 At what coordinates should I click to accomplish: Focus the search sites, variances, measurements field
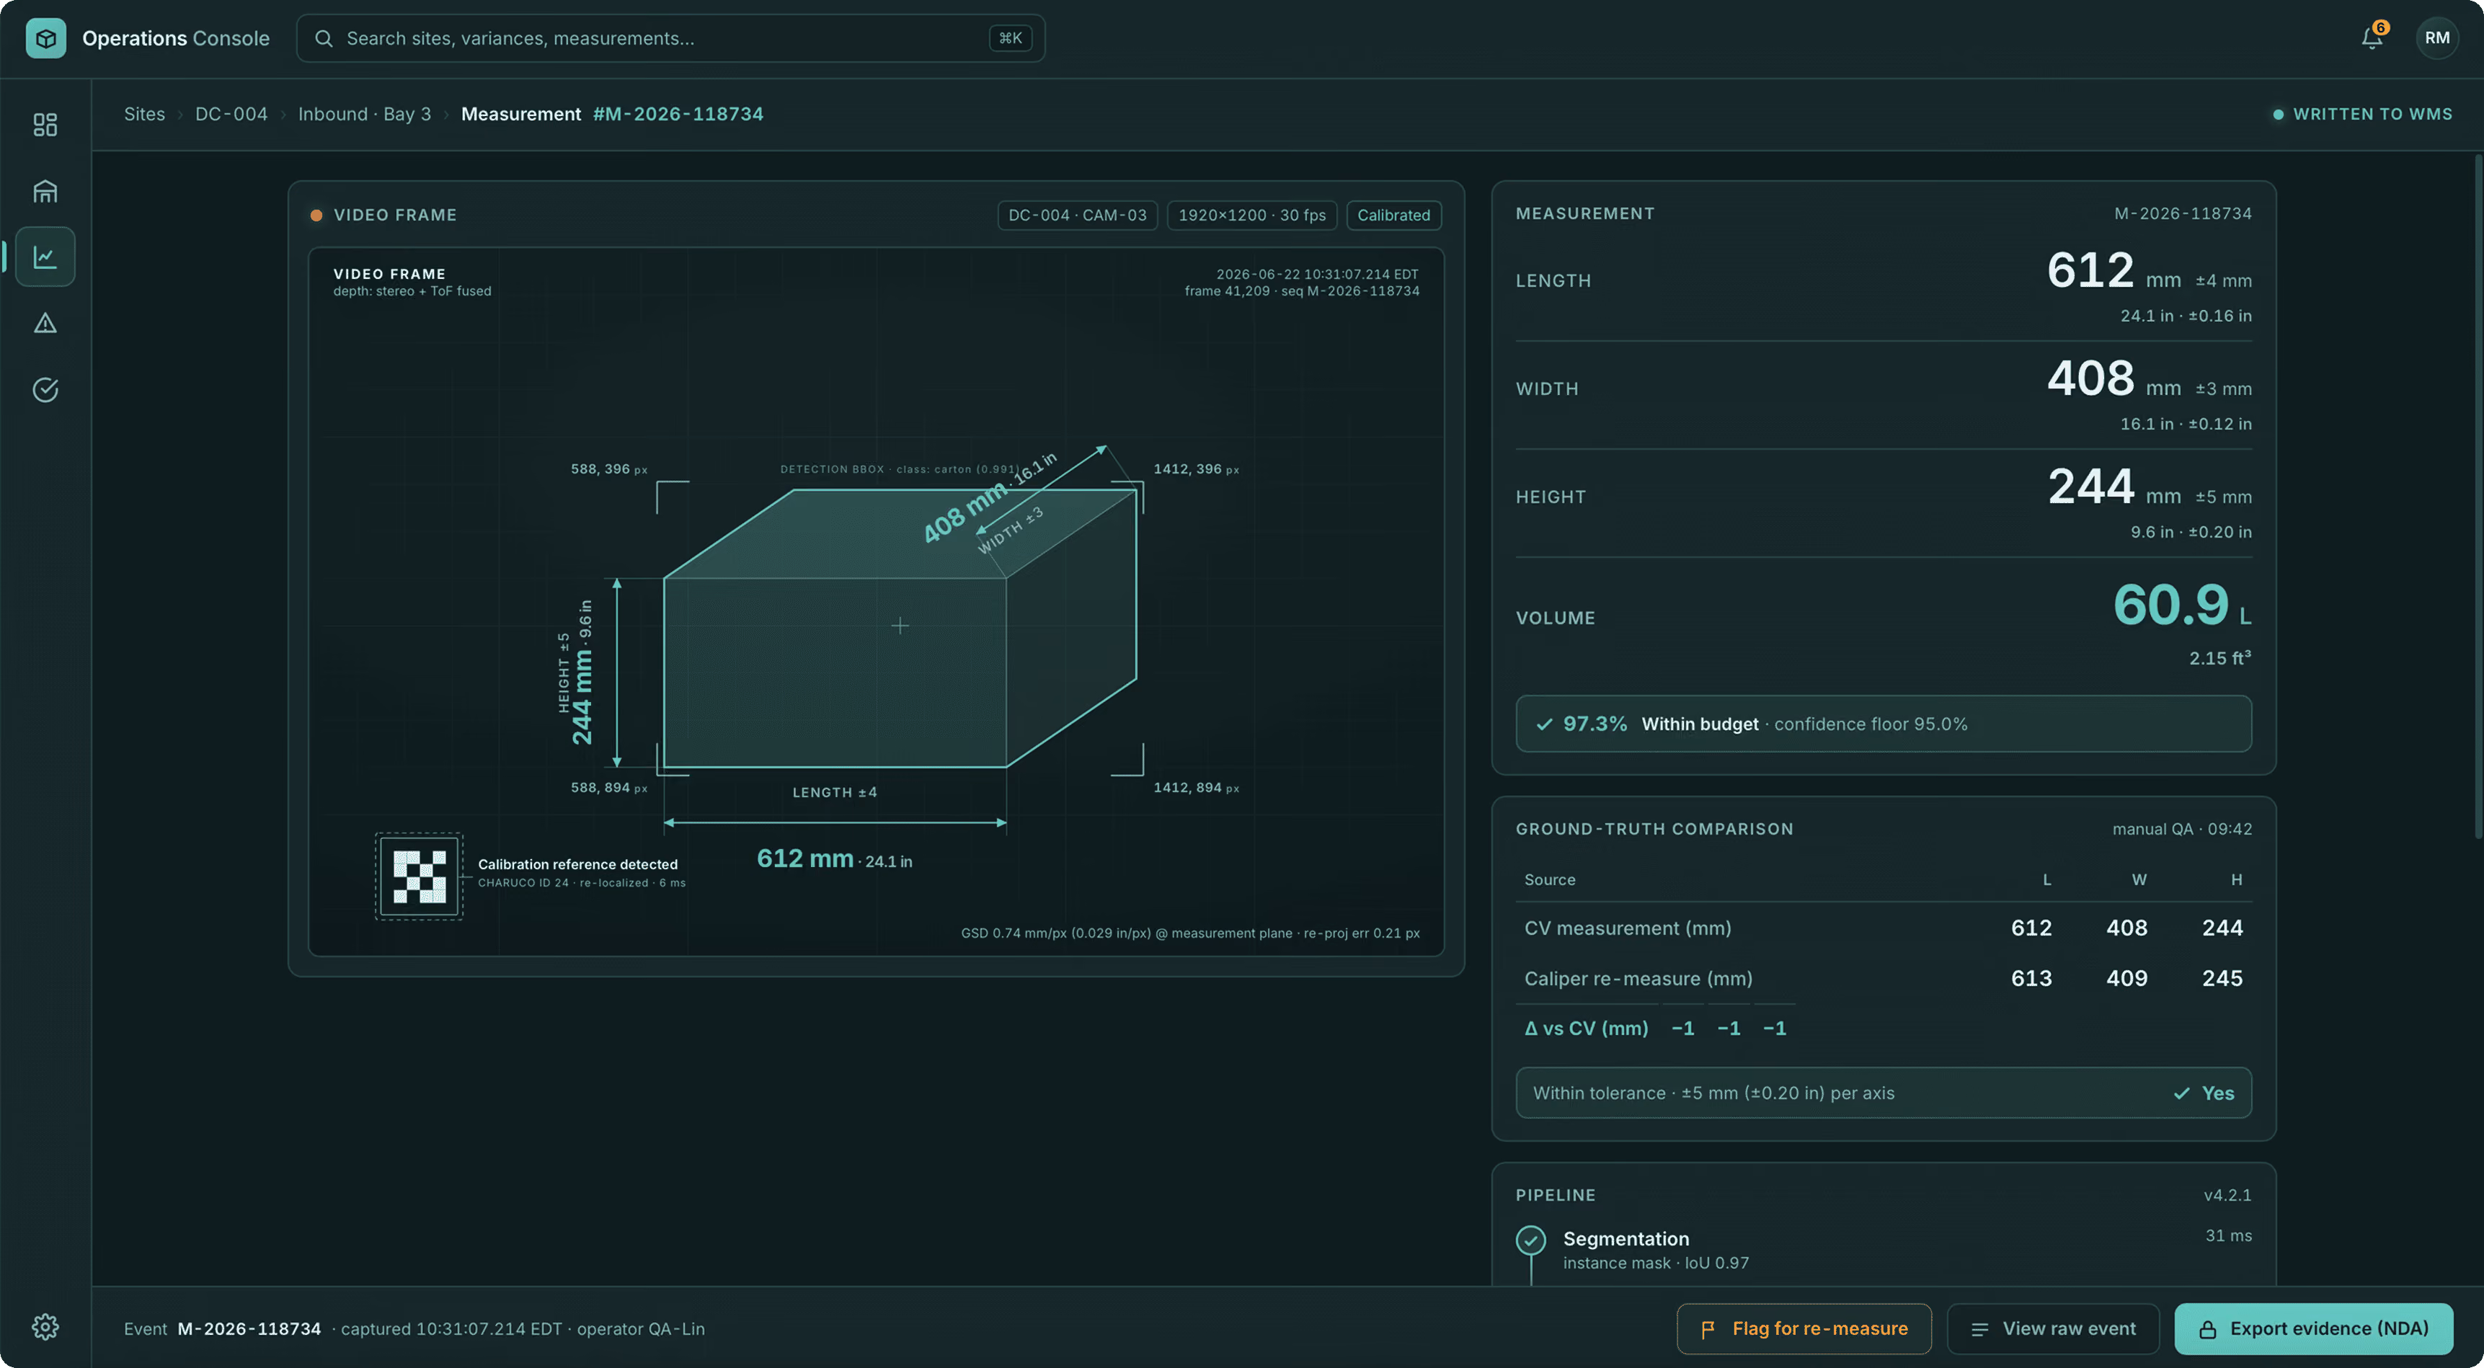[670, 39]
